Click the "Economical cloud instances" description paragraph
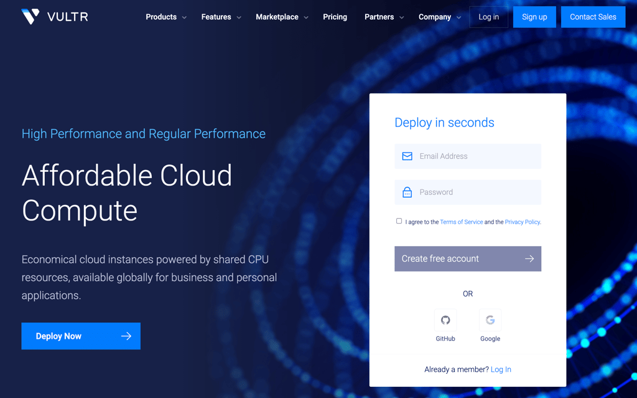This screenshot has height=398, width=637. 149,278
